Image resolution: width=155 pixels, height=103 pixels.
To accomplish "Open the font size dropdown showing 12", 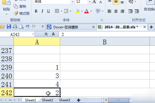I will point(90,2).
